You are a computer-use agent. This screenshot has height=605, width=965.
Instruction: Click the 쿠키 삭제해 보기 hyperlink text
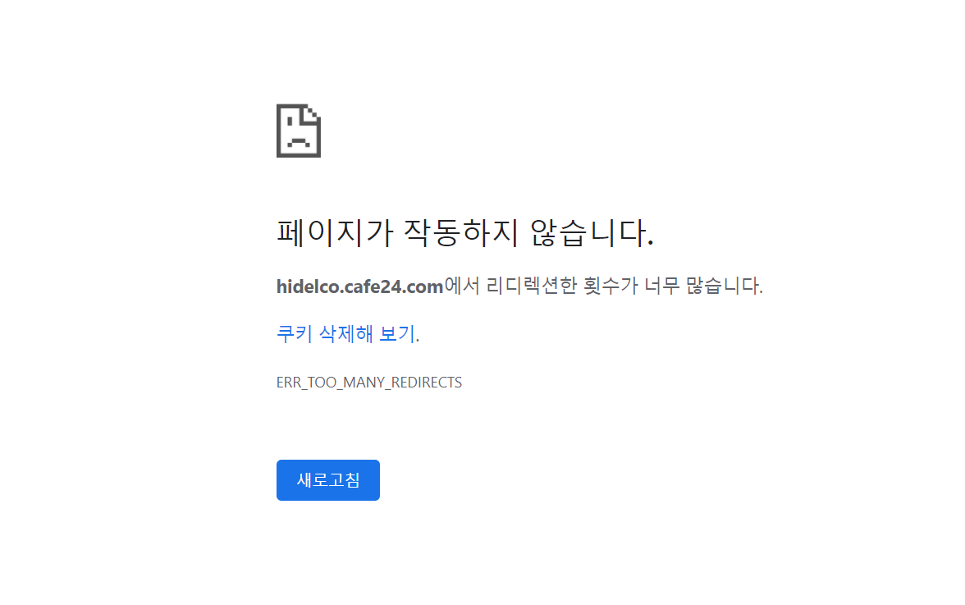[x=346, y=333]
